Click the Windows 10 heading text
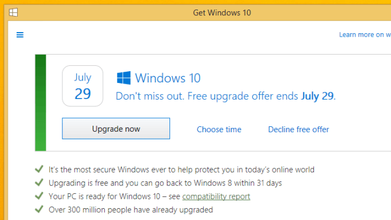This screenshot has height=220, width=391. pyautogui.click(x=168, y=78)
